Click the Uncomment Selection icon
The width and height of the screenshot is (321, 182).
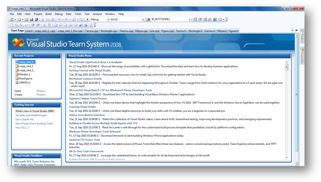(x=49, y=25)
